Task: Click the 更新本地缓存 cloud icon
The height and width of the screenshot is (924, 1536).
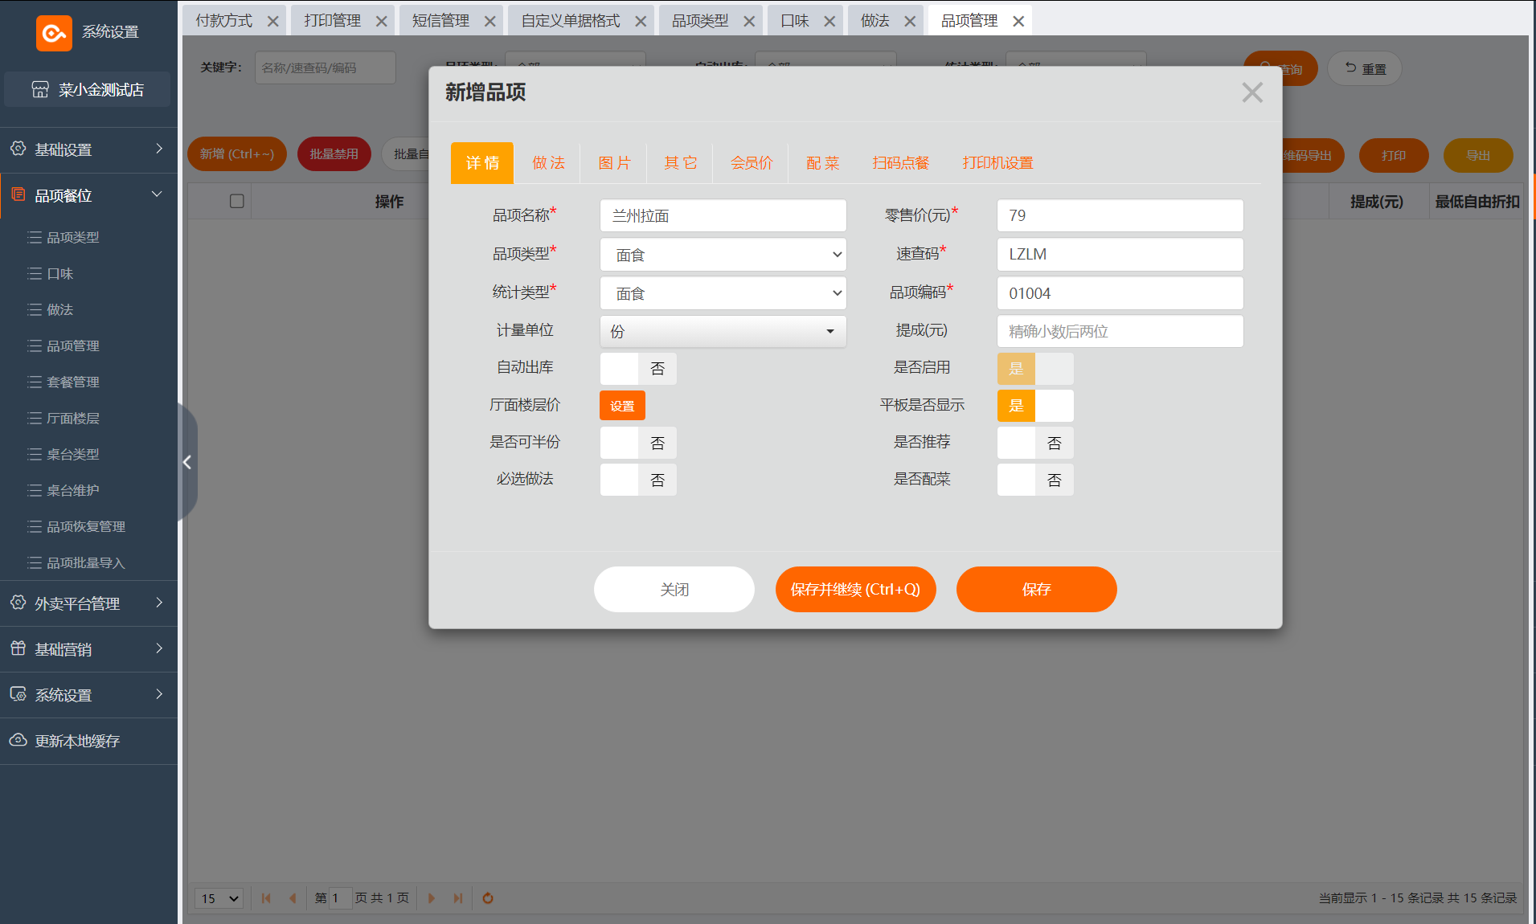Action: [x=18, y=740]
